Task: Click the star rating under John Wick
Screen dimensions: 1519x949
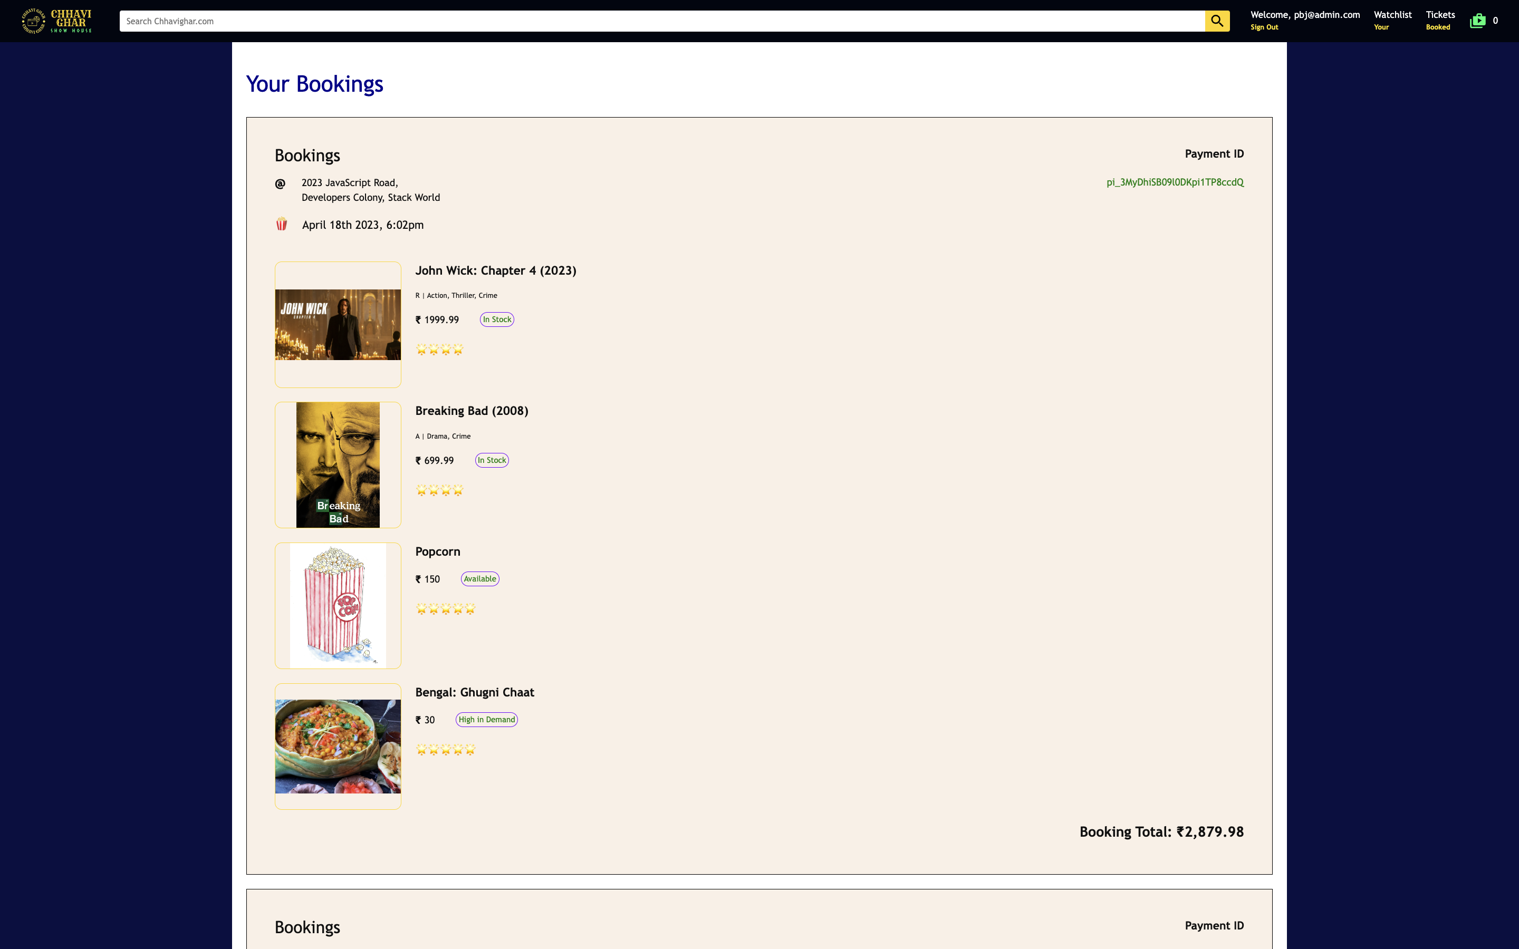Action: pos(439,350)
